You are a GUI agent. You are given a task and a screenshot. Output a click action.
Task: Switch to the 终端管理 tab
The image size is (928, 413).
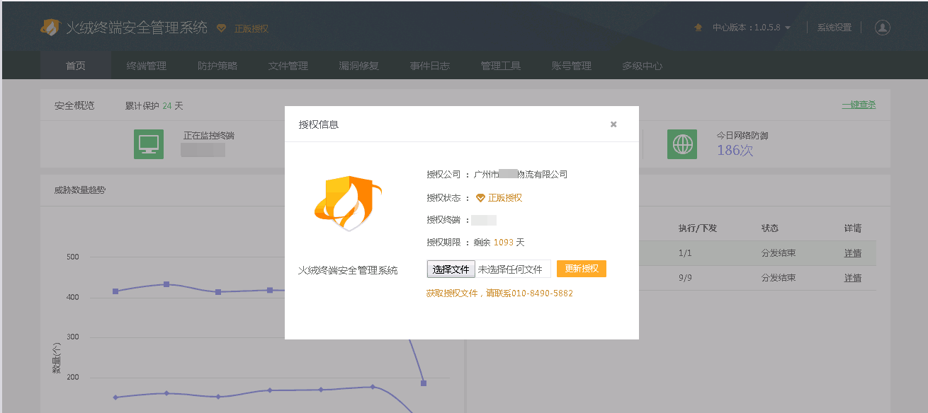coord(147,66)
